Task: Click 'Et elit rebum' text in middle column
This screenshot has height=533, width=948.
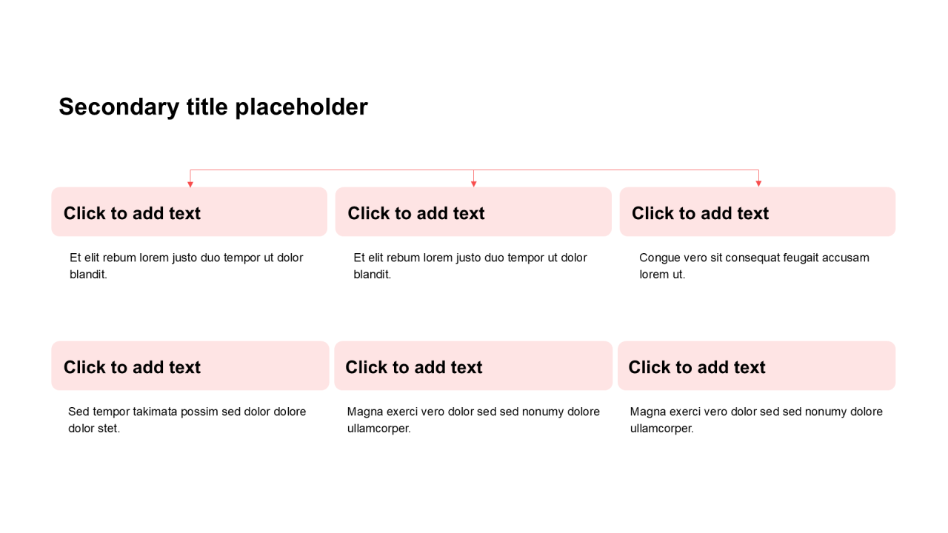Action: pyautogui.click(x=470, y=266)
